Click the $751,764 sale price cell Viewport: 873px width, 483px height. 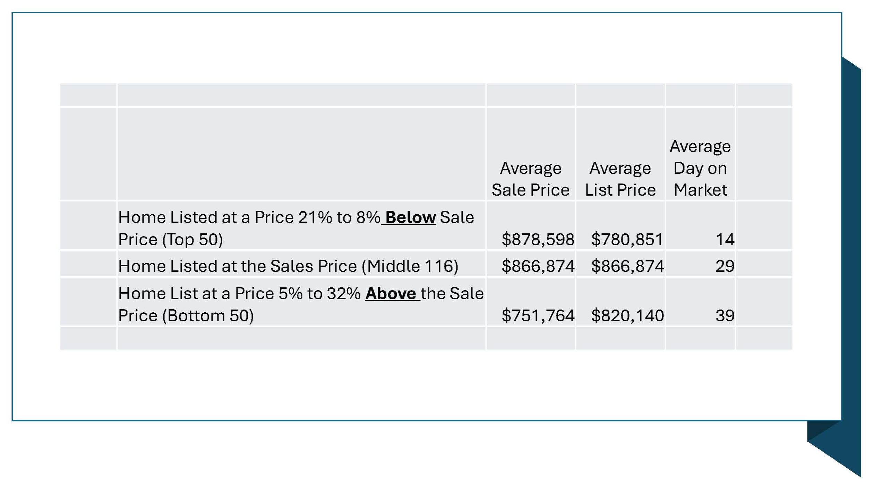[538, 316]
